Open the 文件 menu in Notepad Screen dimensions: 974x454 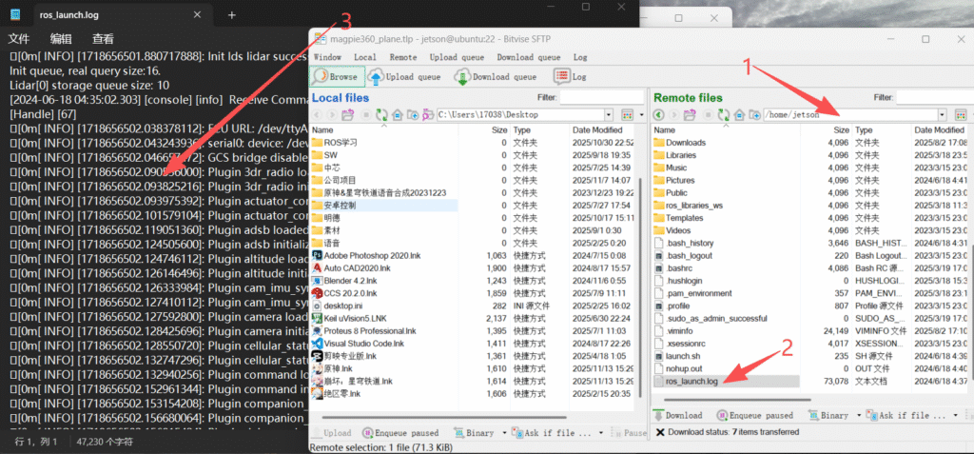pos(19,39)
